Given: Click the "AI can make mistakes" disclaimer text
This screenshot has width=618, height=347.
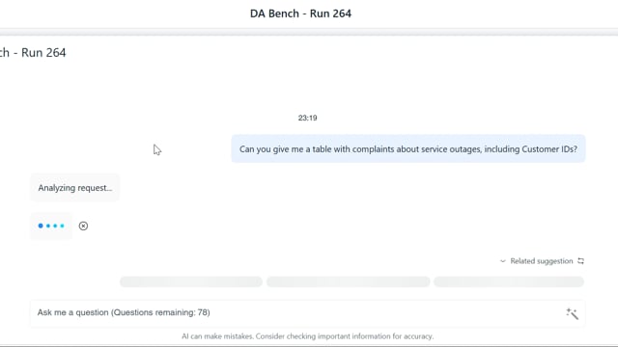Looking at the screenshot, I should [307, 336].
